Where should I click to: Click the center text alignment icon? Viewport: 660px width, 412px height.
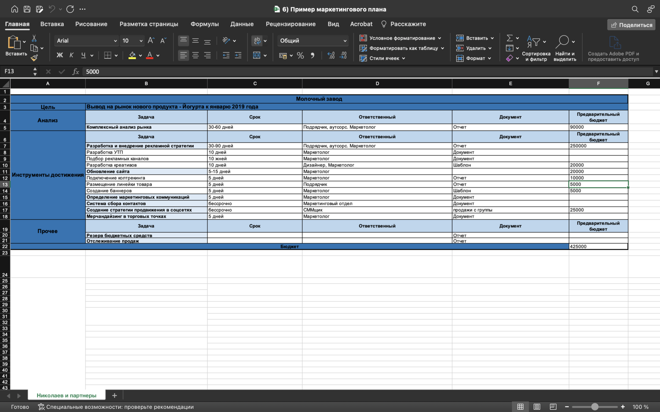point(195,56)
